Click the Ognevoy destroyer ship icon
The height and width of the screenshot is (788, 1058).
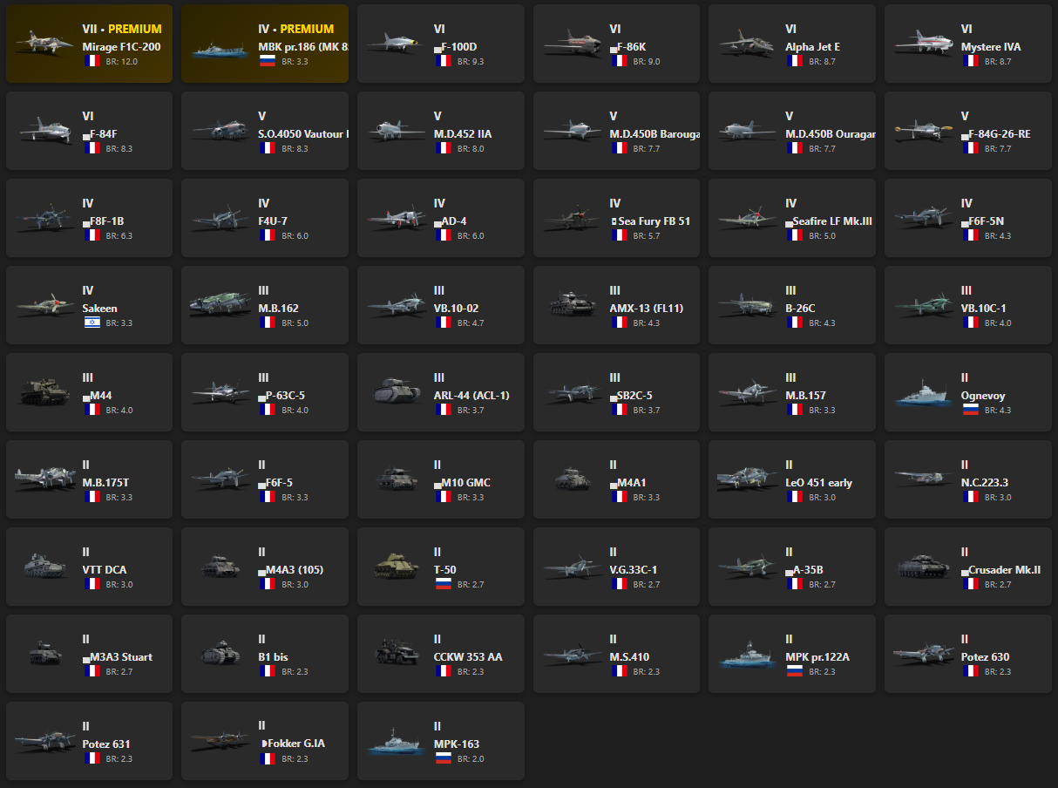pos(921,392)
